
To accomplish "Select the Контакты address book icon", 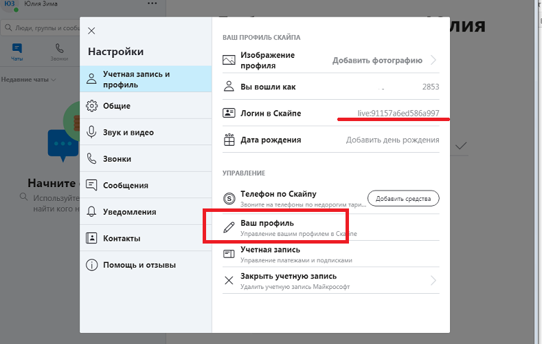I will (91, 238).
